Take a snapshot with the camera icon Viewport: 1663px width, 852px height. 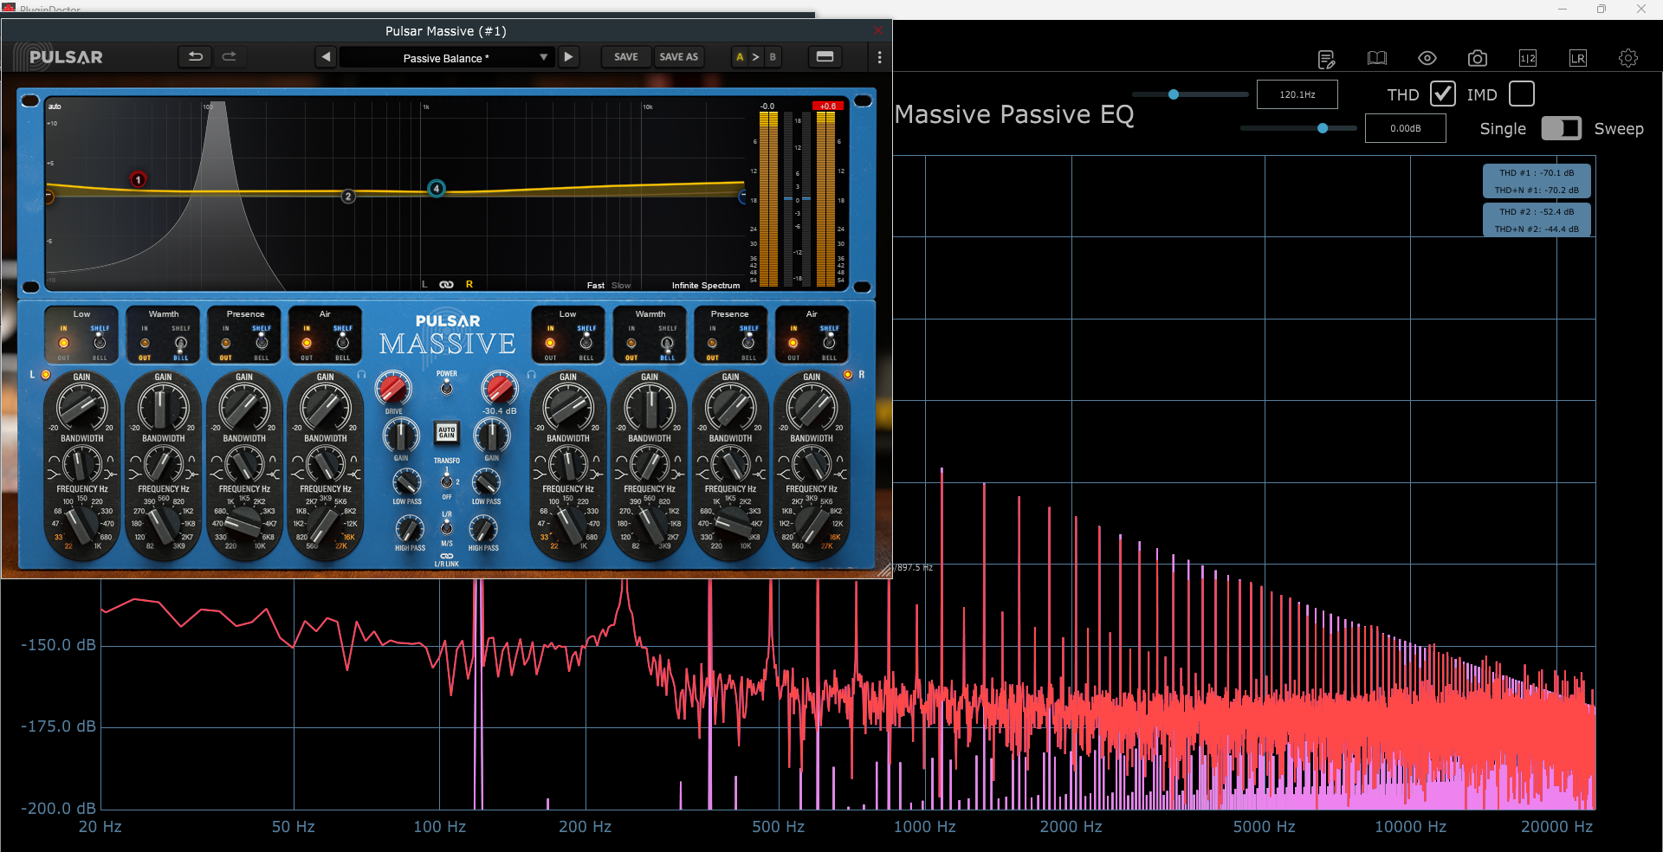[x=1477, y=58]
